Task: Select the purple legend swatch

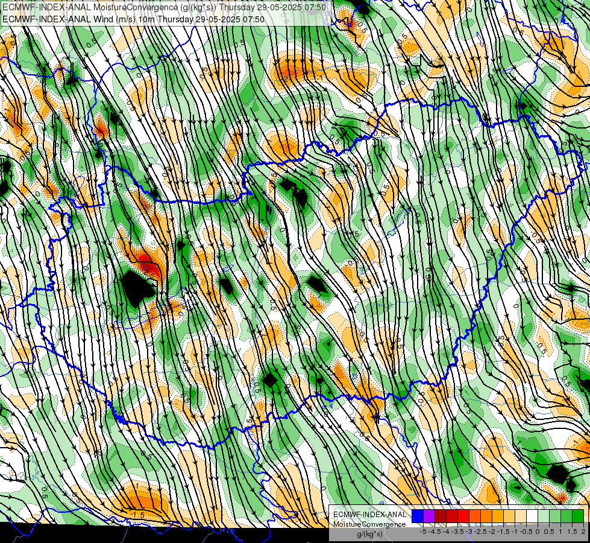Action: click(429, 516)
